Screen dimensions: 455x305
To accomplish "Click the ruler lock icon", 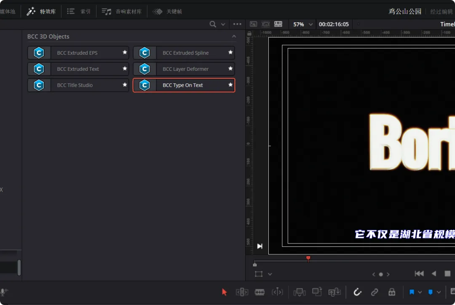I will tap(249, 34).
